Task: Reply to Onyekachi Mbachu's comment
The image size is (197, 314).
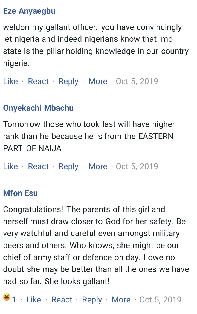Action: coord(68,166)
